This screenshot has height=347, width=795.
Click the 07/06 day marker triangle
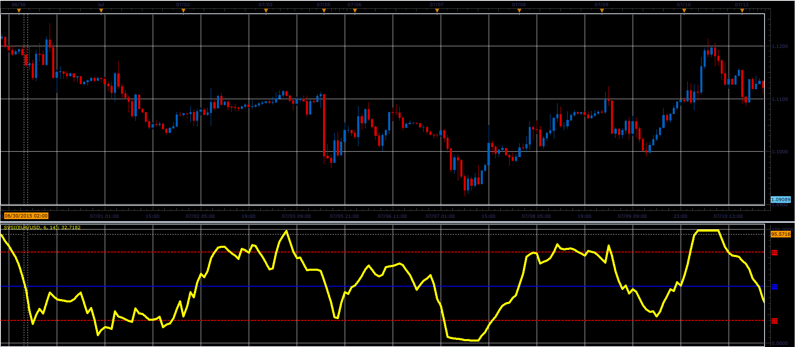coord(355,11)
